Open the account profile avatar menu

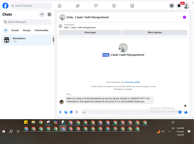186,6
